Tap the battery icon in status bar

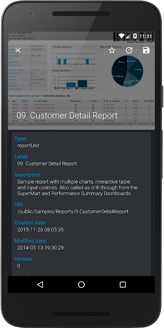135,36
